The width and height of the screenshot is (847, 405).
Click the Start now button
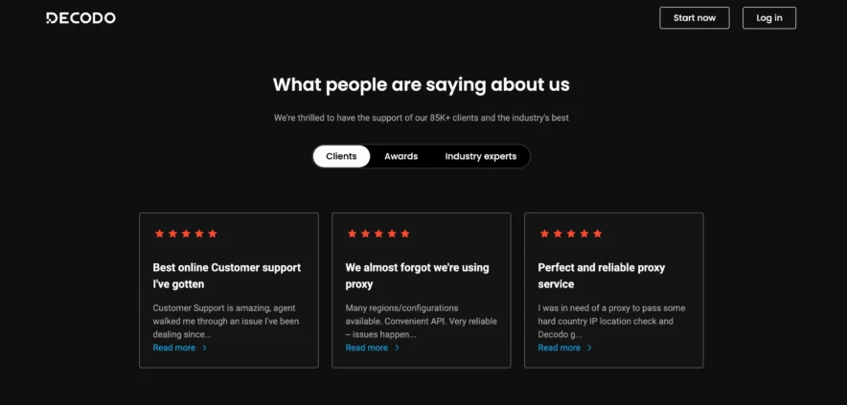(694, 17)
